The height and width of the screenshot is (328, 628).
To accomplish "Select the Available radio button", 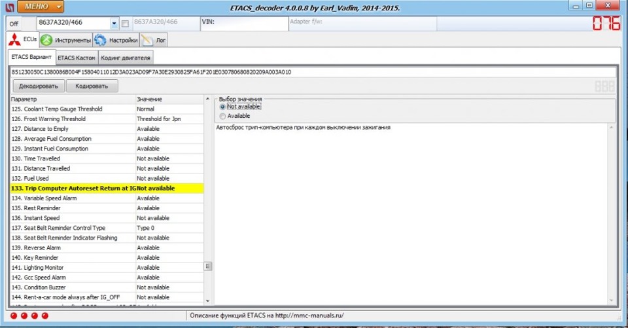I will click(x=235, y=116).
